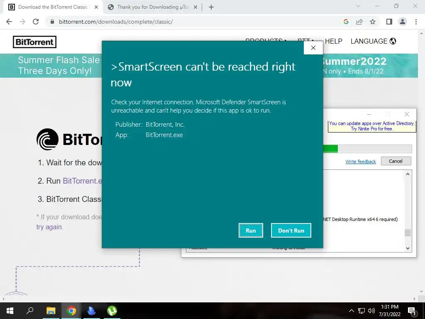Click the Ninite taskbar icon
Image resolution: width=425 pixels, height=319 pixels.
coord(92,311)
